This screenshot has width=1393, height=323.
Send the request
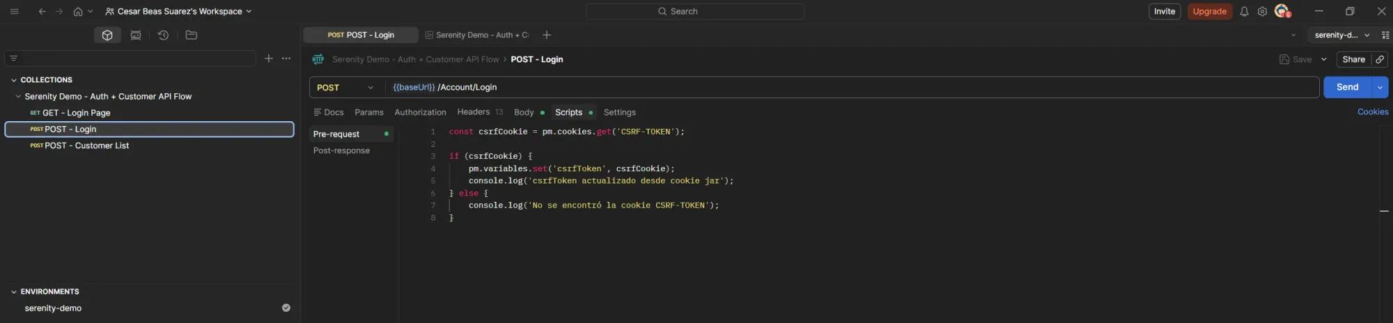click(x=1347, y=87)
